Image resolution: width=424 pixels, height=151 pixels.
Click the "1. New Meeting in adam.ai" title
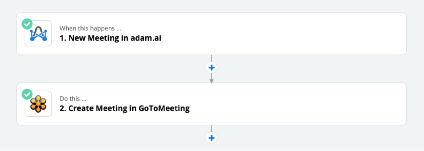[111, 38]
